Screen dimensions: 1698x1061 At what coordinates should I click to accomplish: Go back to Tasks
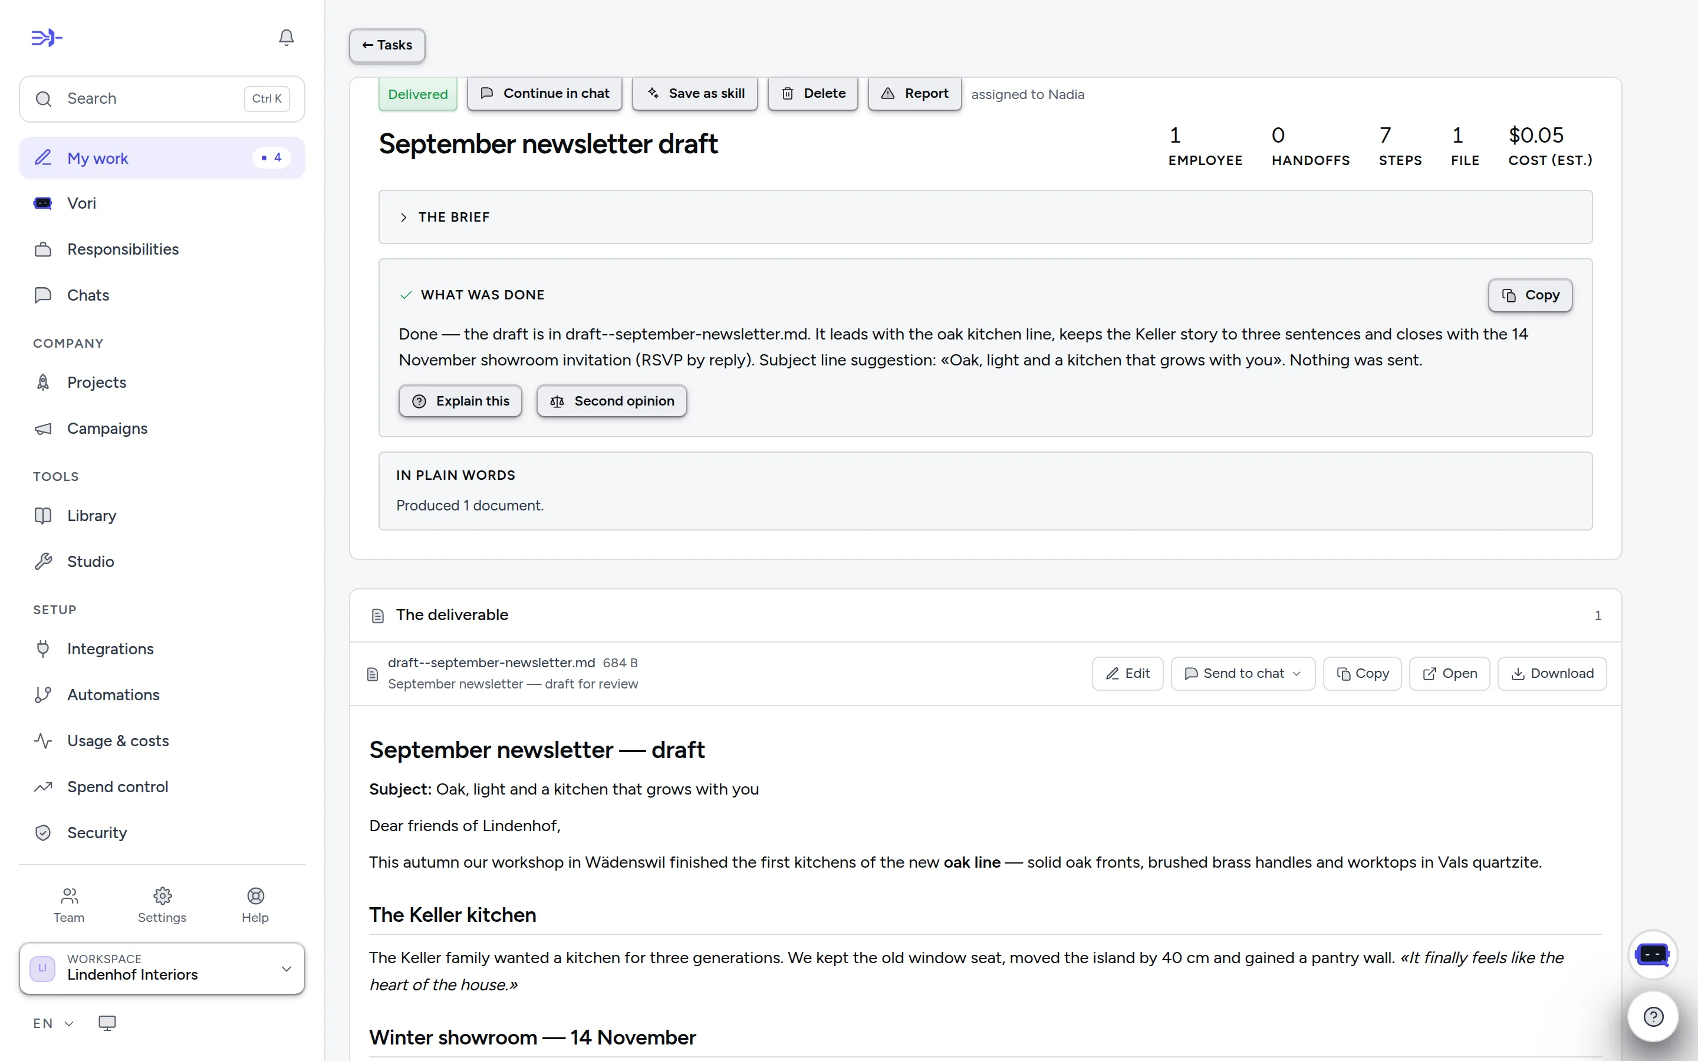point(387,45)
